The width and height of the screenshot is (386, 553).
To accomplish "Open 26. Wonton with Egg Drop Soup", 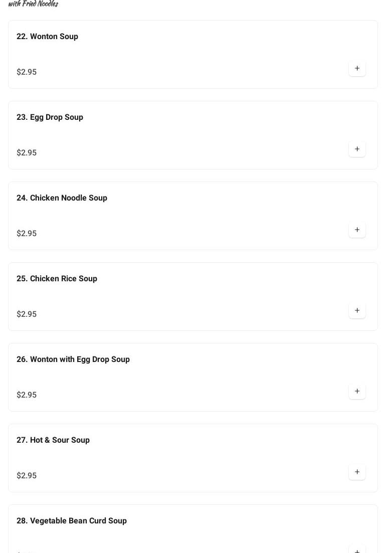I will [x=73, y=359].
